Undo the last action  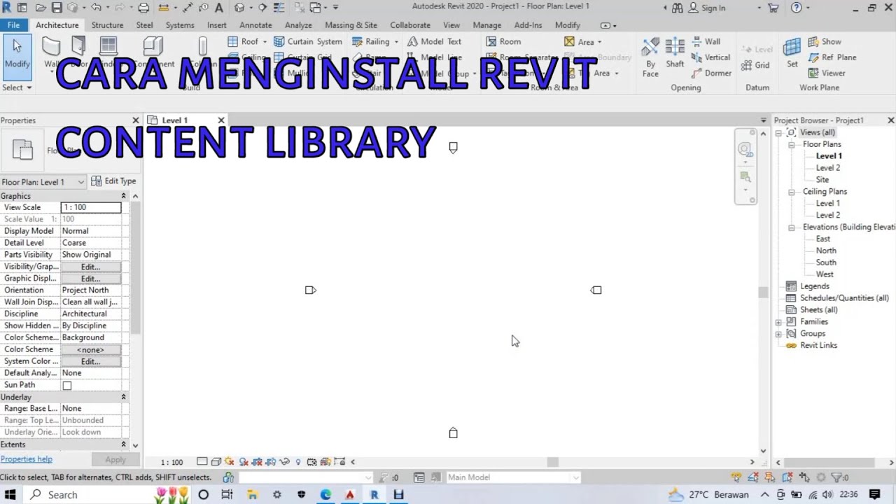click(97, 8)
